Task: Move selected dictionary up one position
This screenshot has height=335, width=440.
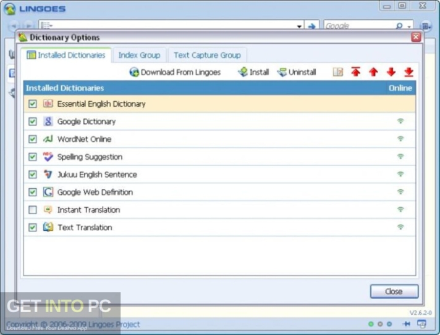Action: coord(373,72)
